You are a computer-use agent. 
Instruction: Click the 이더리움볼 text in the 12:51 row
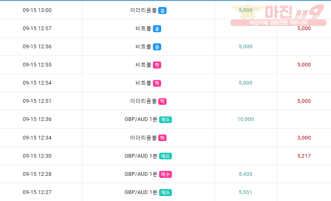coord(143,101)
